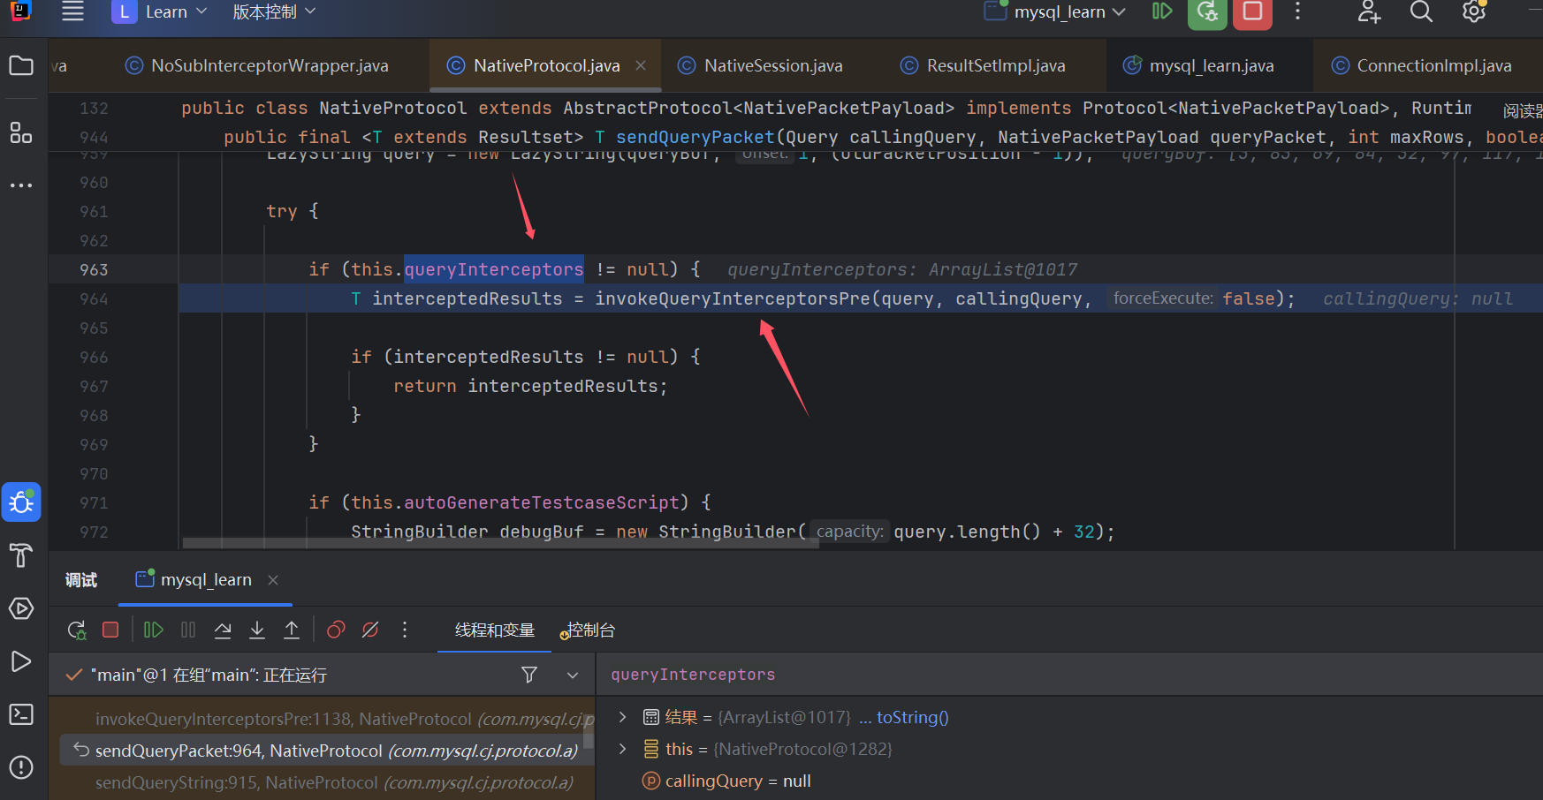1543x800 pixels.
Task: Filter frames with the funnel icon
Action: 529,675
